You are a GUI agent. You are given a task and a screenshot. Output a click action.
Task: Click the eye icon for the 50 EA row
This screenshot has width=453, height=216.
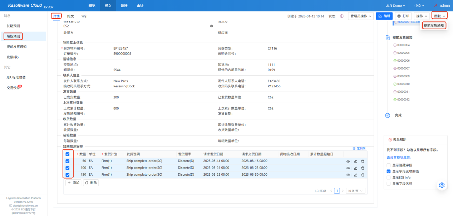[348, 161]
